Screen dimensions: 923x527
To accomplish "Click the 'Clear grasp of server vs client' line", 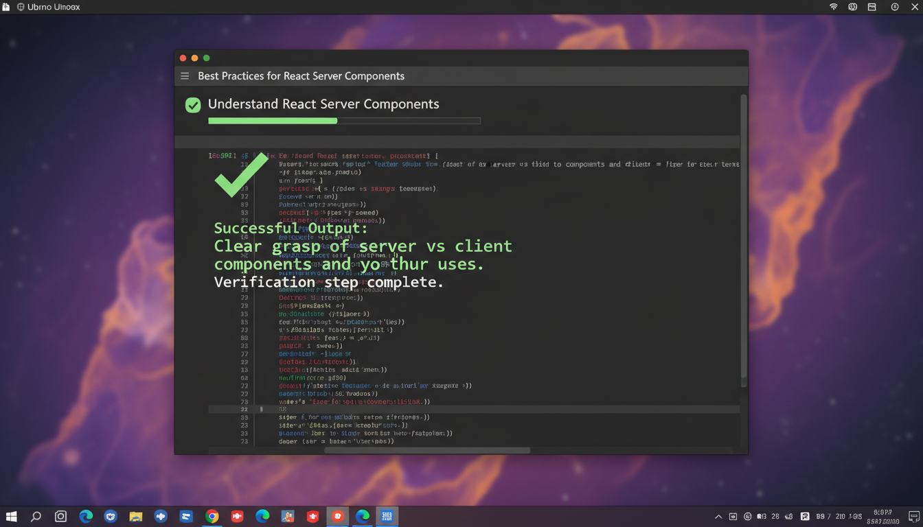I will [363, 246].
